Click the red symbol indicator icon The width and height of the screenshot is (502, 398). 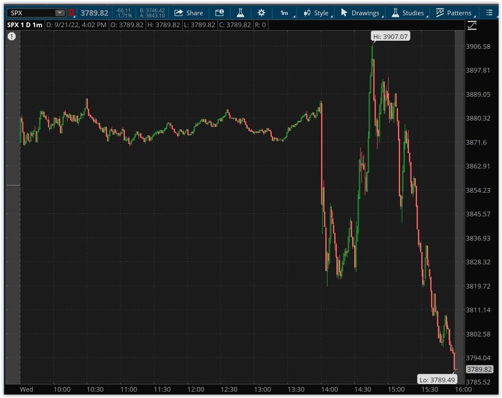(72, 13)
